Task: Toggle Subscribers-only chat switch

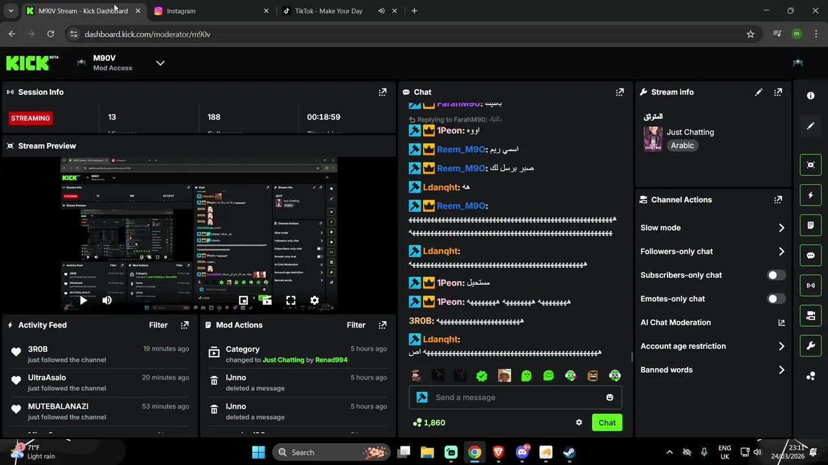Action: (776, 275)
